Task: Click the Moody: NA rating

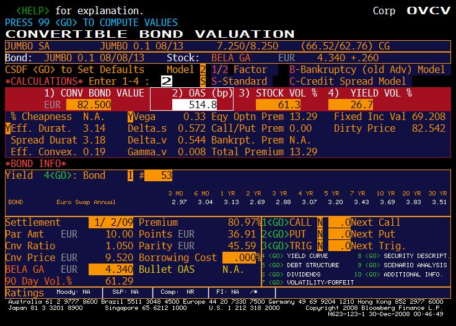Action: tap(73, 292)
